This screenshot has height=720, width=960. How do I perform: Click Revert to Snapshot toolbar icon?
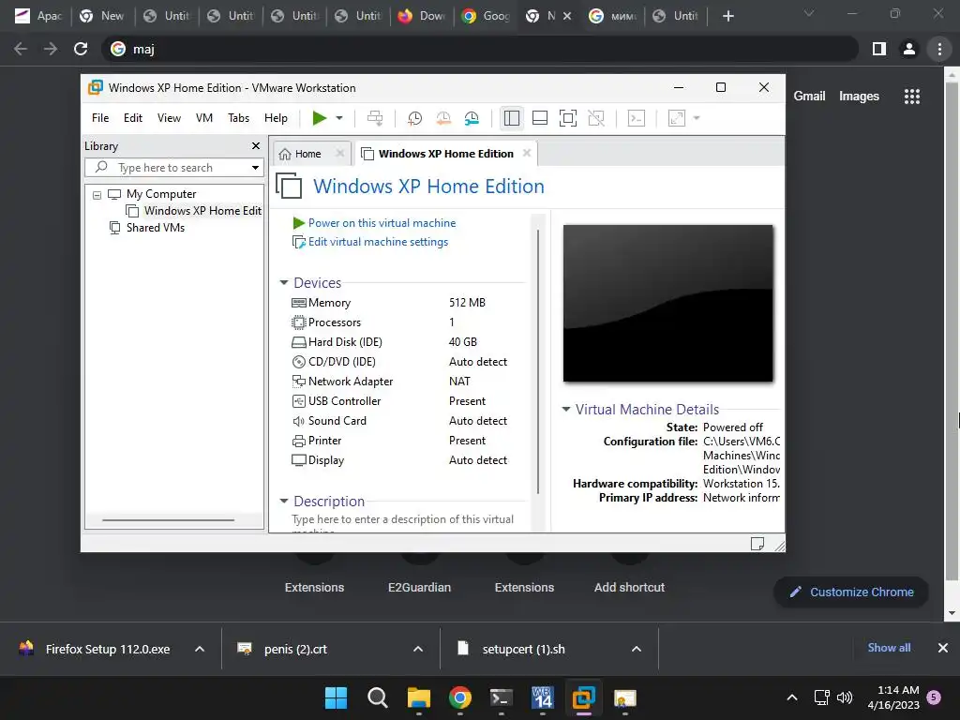(443, 118)
